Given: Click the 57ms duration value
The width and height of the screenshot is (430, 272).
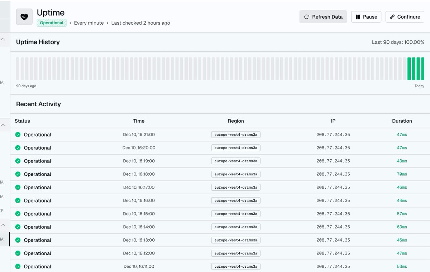Looking at the screenshot, I should click(402, 214).
